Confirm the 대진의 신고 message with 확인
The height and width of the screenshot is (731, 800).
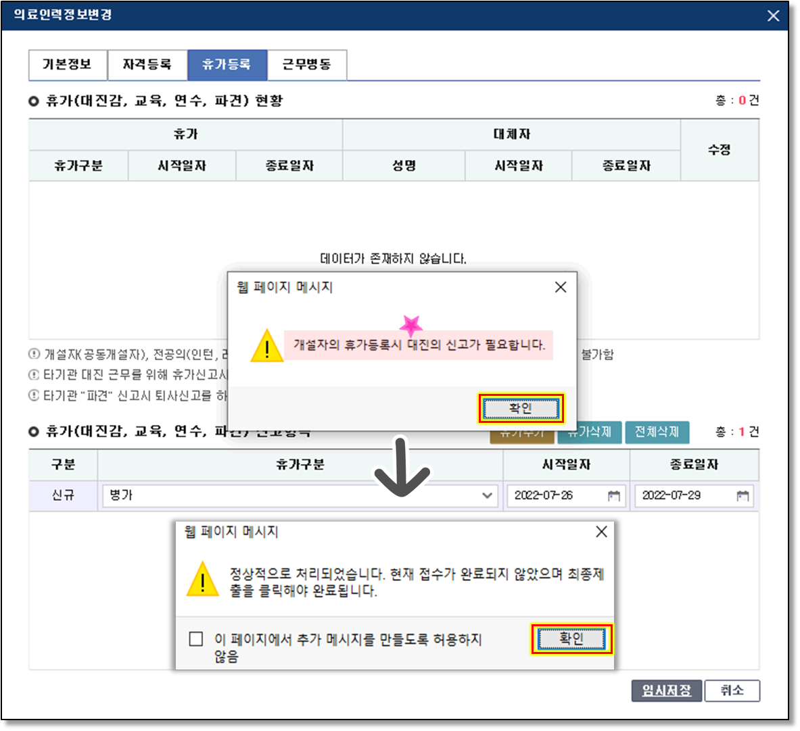coord(520,409)
